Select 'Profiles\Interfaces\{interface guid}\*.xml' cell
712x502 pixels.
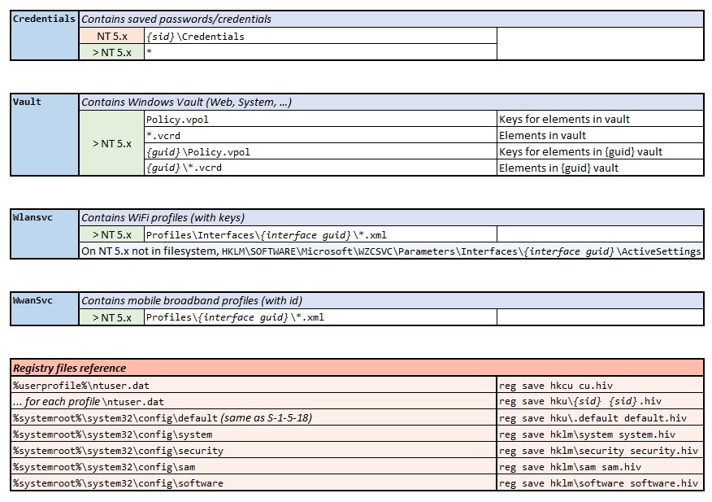(x=320, y=234)
